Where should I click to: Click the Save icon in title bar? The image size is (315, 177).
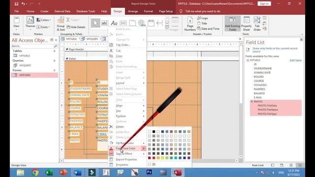coord(16,4)
